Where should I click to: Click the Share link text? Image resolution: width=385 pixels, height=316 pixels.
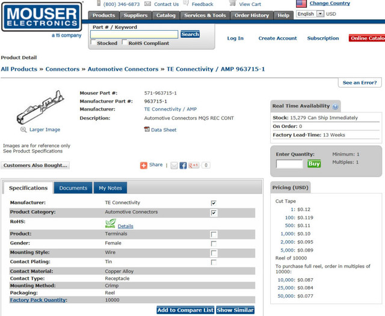click(156, 165)
